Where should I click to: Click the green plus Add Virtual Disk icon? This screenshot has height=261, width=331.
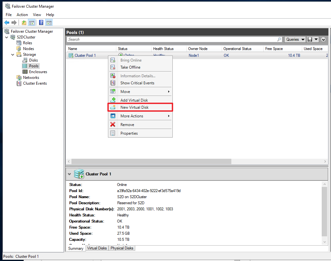pyautogui.click(x=113, y=100)
